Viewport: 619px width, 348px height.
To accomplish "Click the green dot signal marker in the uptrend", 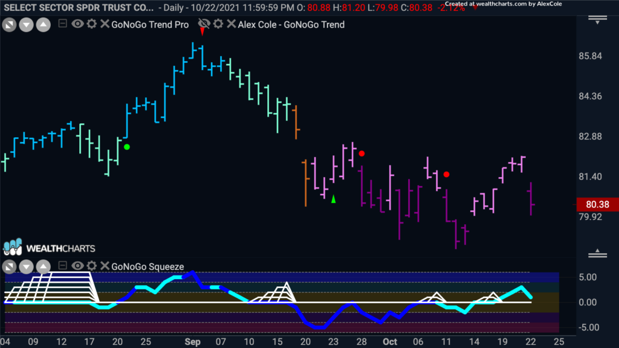I will click(x=127, y=147).
